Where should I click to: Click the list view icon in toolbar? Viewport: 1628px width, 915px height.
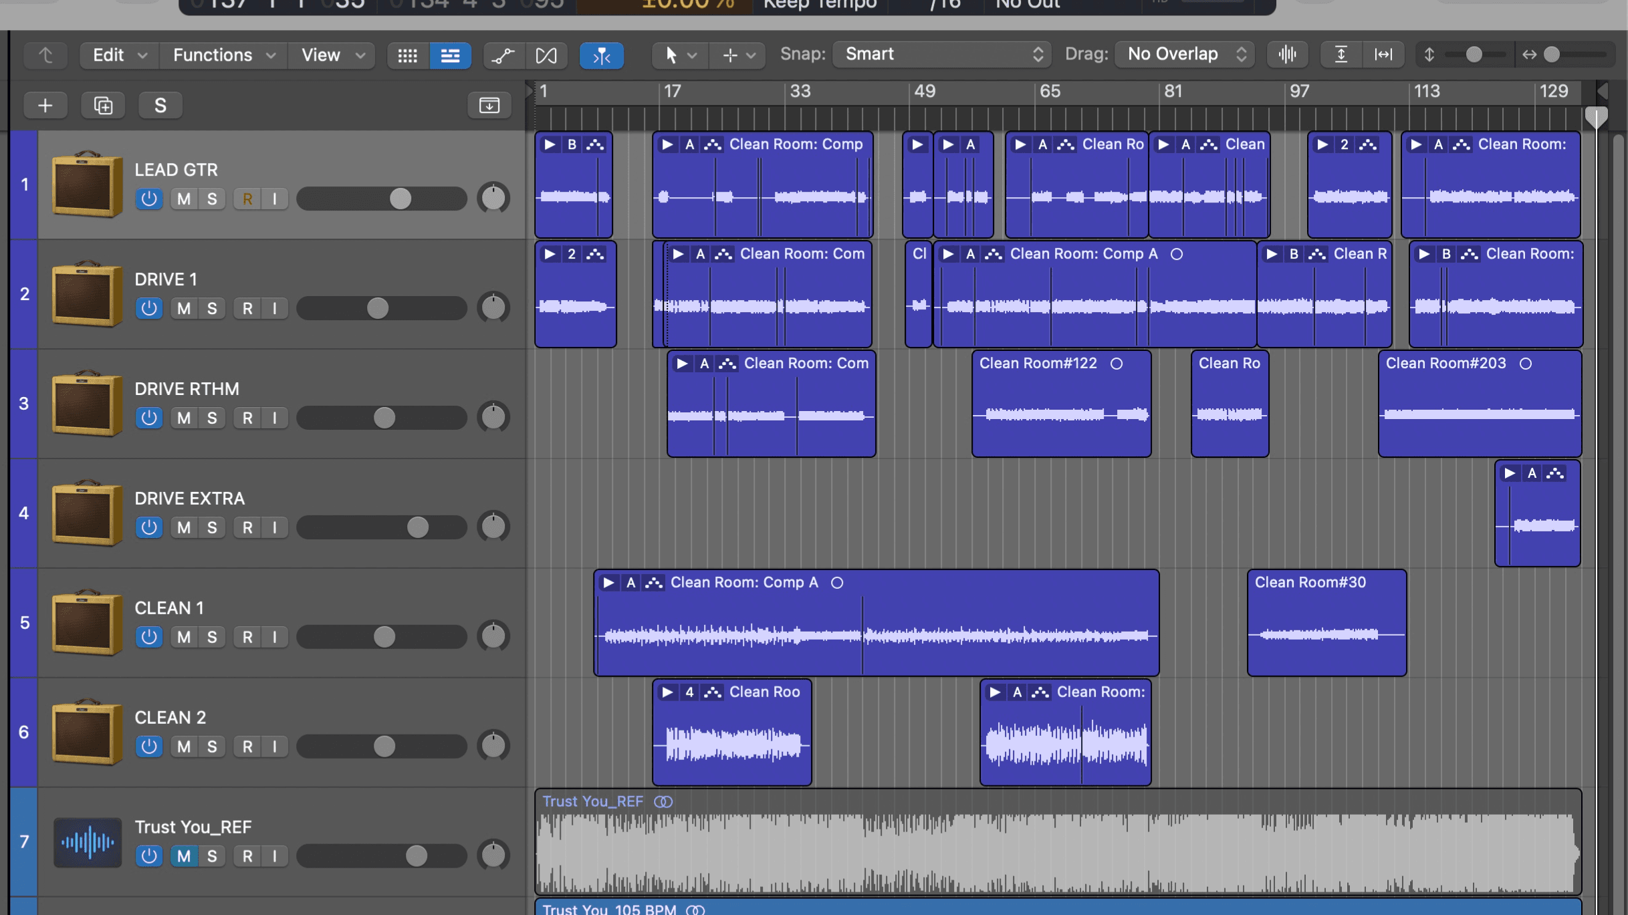tap(450, 55)
